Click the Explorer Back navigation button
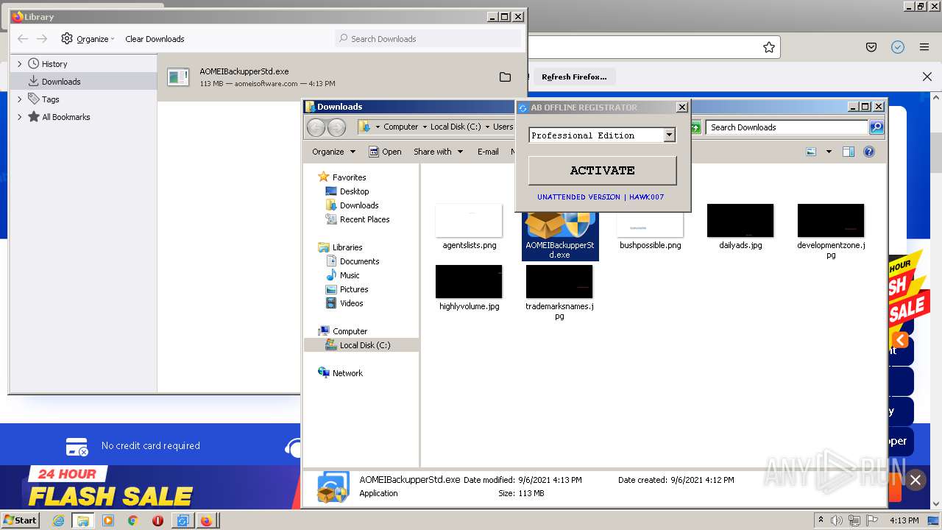The width and height of the screenshot is (942, 530). click(316, 127)
